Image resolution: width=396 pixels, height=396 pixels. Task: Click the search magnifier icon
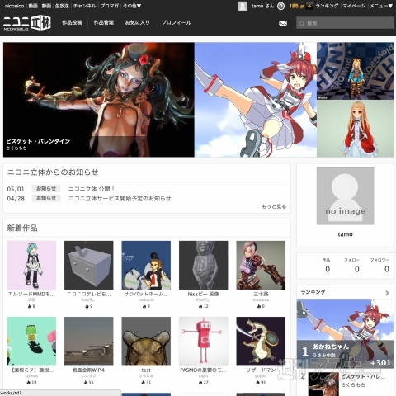pyautogui.click(x=302, y=24)
